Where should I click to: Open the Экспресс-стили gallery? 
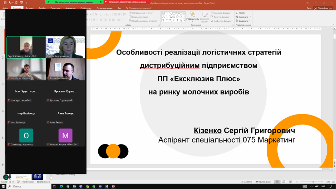(x=205, y=17)
